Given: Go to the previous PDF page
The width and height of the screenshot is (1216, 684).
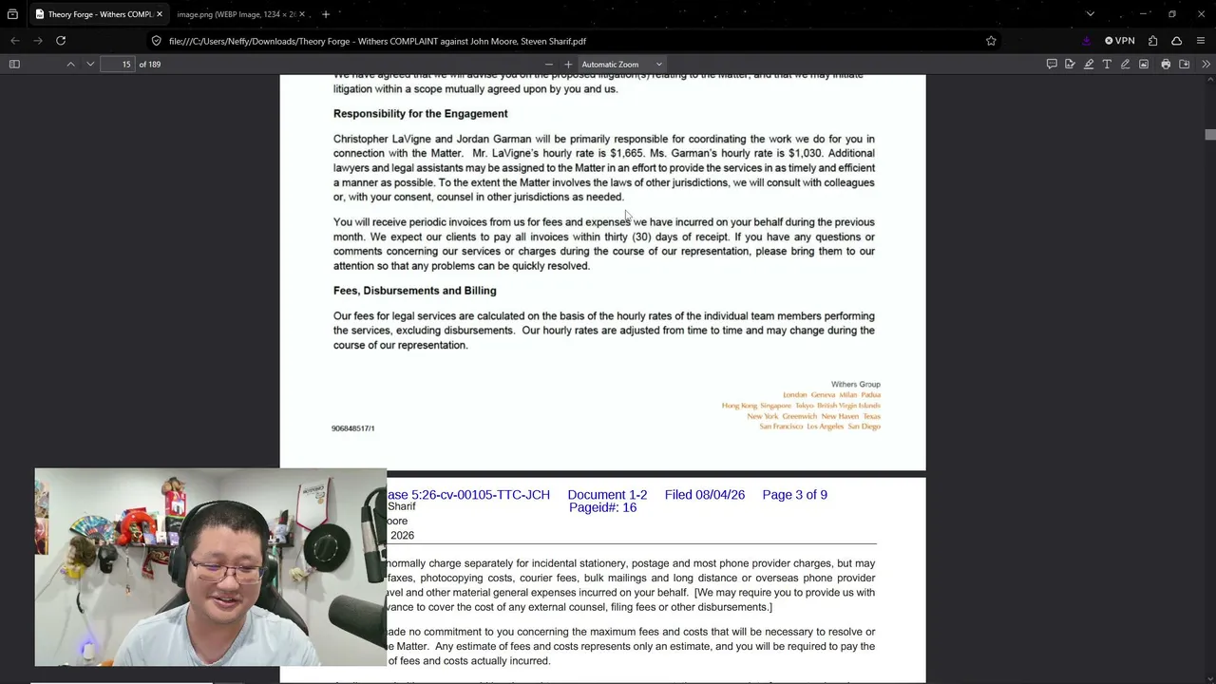Looking at the screenshot, I should [x=70, y=64].
